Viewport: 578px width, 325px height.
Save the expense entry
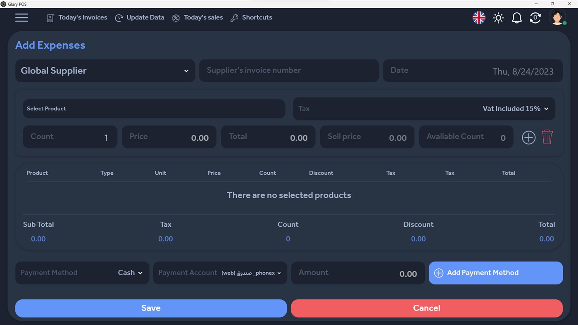pos(151,308)
